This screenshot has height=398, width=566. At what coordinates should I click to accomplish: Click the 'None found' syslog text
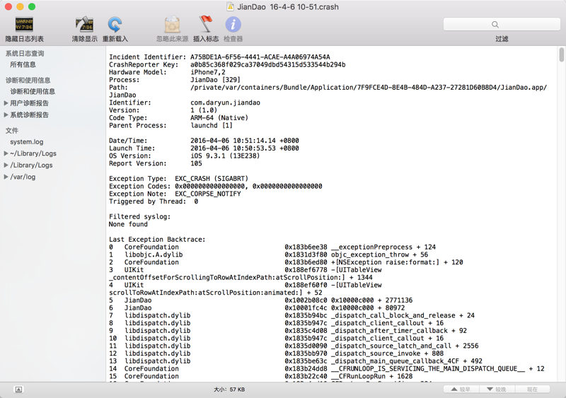(x=128, y=224)
